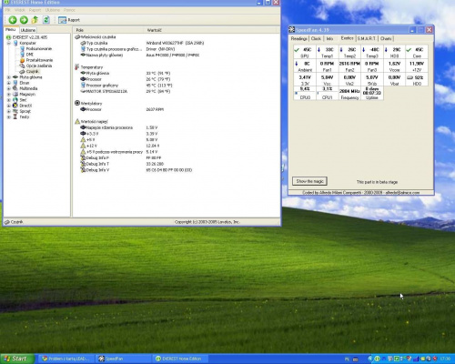Screen dimensions: 455x364
Task: Click the Pole column header
Action: click(x=108, y=30)
